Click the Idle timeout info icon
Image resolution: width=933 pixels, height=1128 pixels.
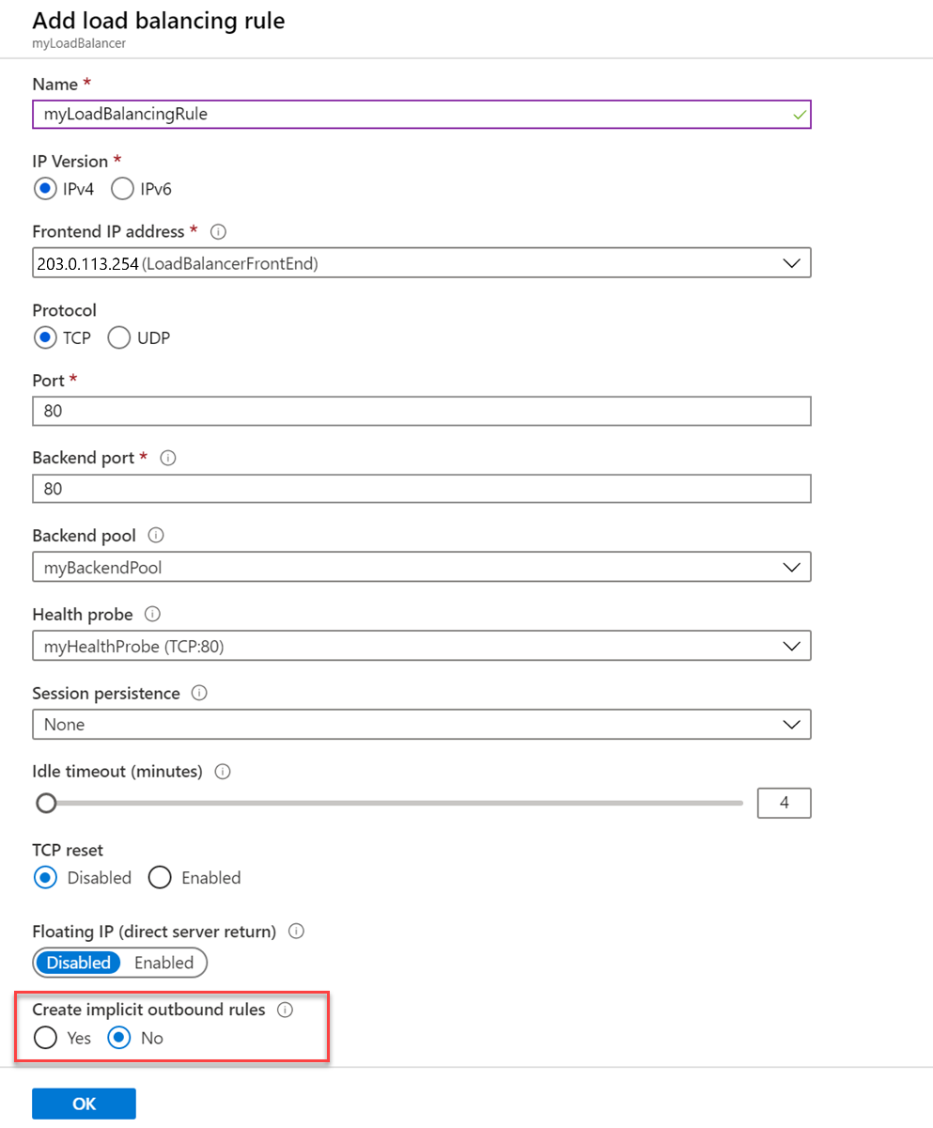pos(223,771)
